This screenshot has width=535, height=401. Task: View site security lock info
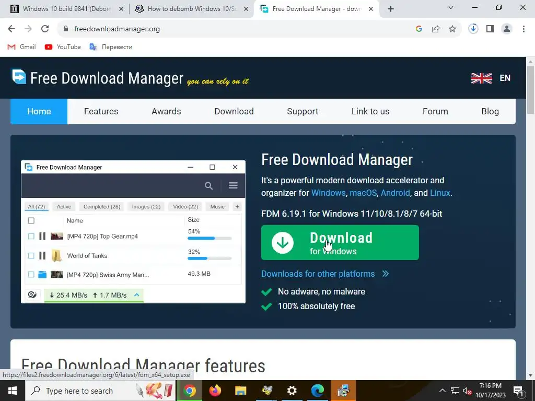[x=66, y=29]
